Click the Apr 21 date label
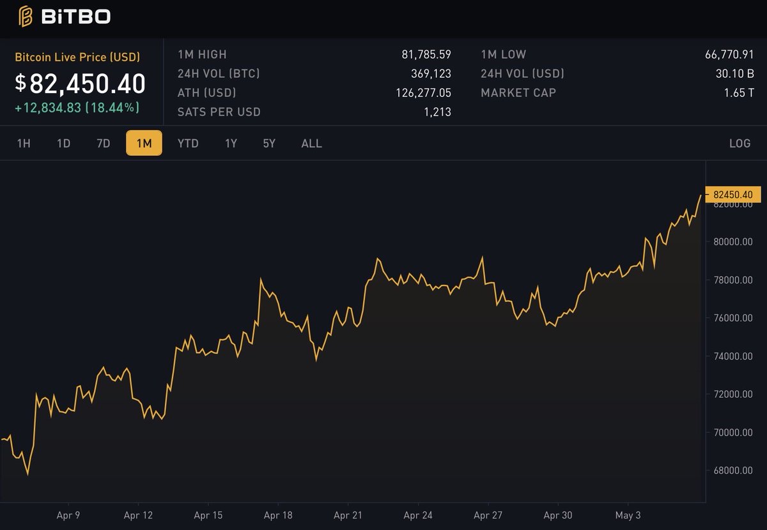 click(348, 515)
